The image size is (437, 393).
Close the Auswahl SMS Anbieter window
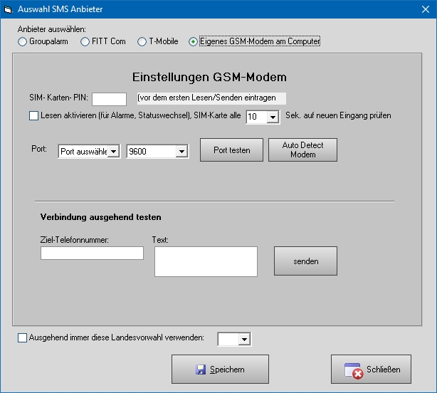[426, 9]
